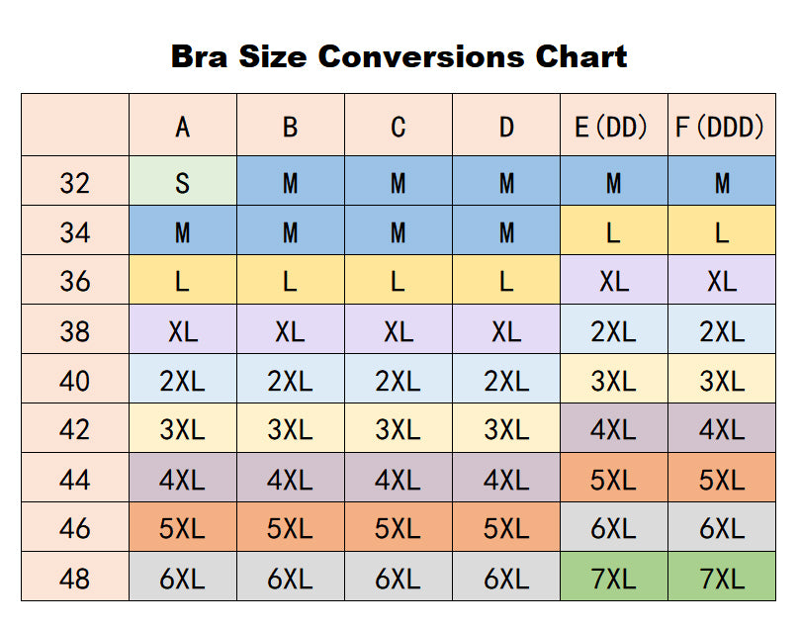The width and height of the screenshot is (800, 627).
Task: Click the band size 38 row label
Action: tap(75, 330)
